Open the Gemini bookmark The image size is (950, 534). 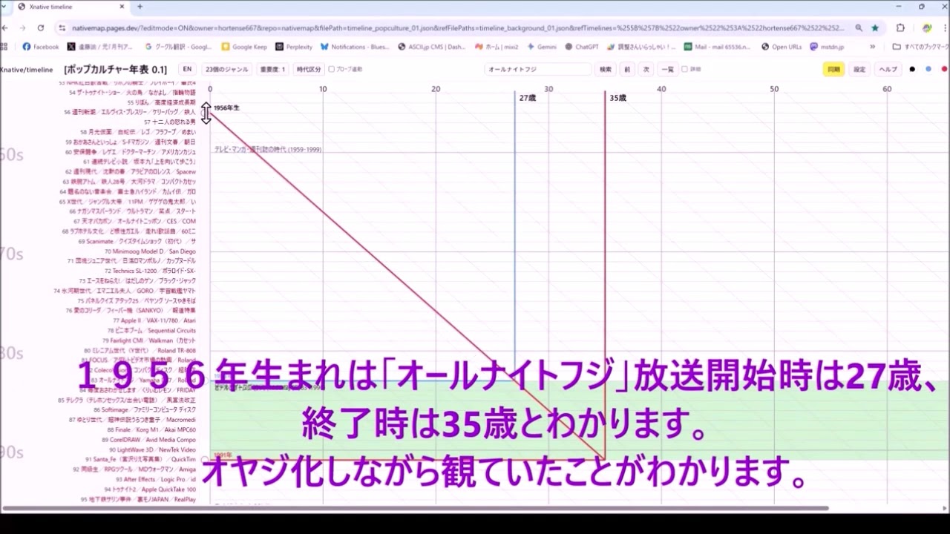point(541,46)
